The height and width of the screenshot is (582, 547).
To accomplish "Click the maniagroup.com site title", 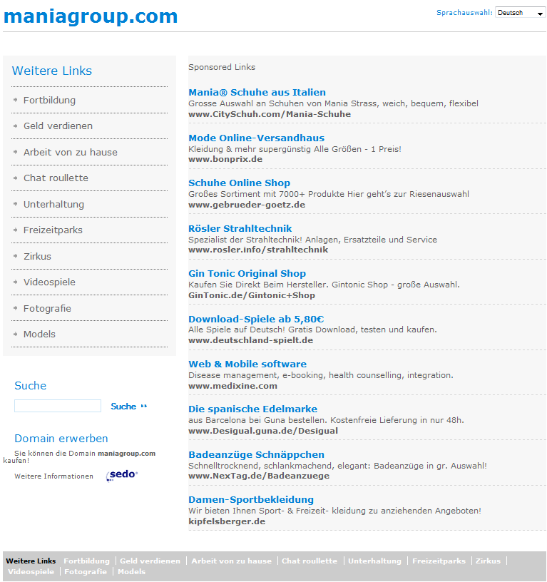I will (91, 16).
